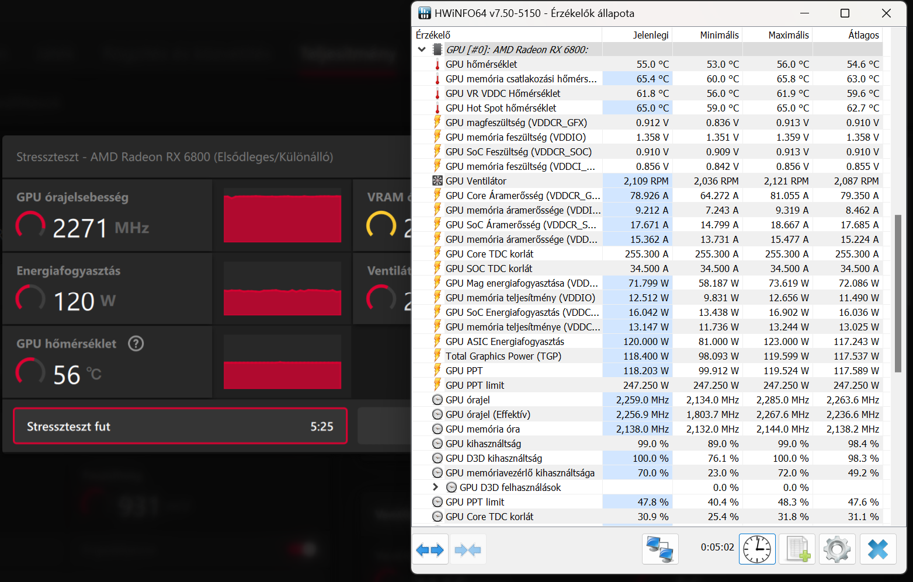Click the gauge icon next to 120 W

point(30,299)
